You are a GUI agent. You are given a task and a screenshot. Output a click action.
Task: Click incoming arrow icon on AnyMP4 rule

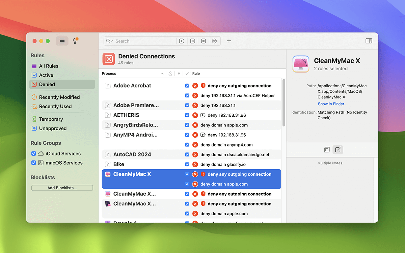(x=203, y=135)
